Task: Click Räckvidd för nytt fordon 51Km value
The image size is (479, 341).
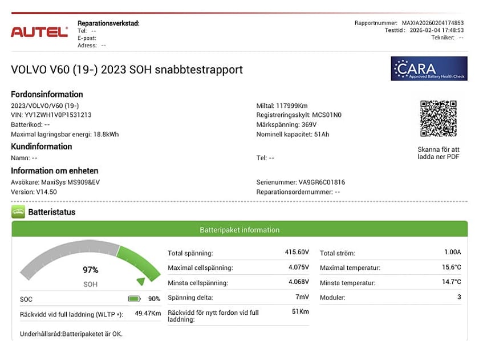Action: click(x=301, y=312)
